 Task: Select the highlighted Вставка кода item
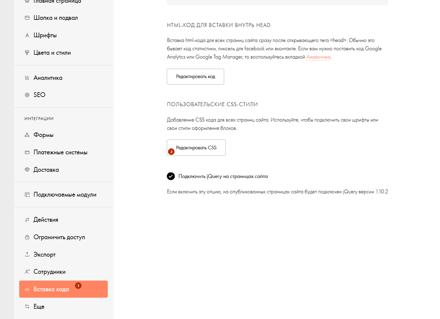63,289
